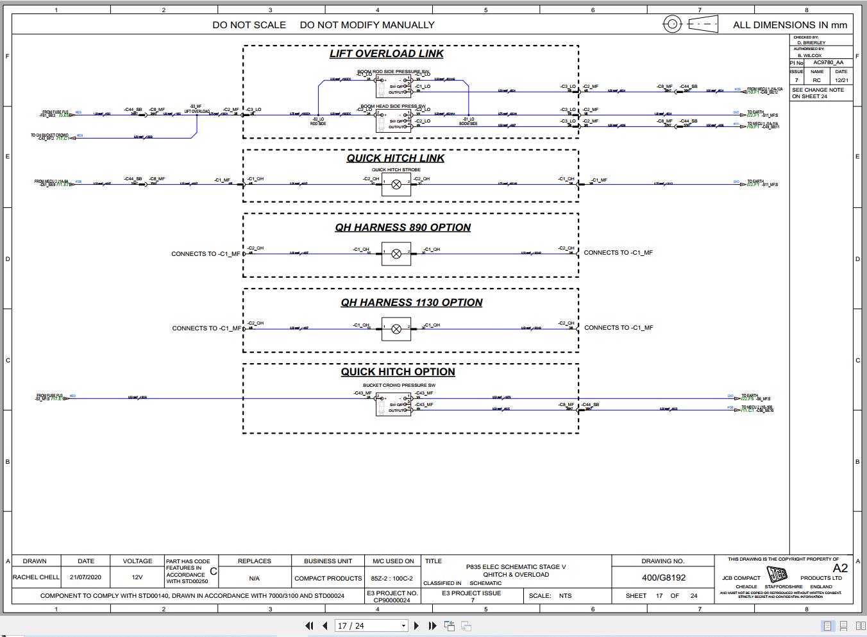Click the lamp symbol in QH HARNESS 1130 OPTION

pos(396,329)
